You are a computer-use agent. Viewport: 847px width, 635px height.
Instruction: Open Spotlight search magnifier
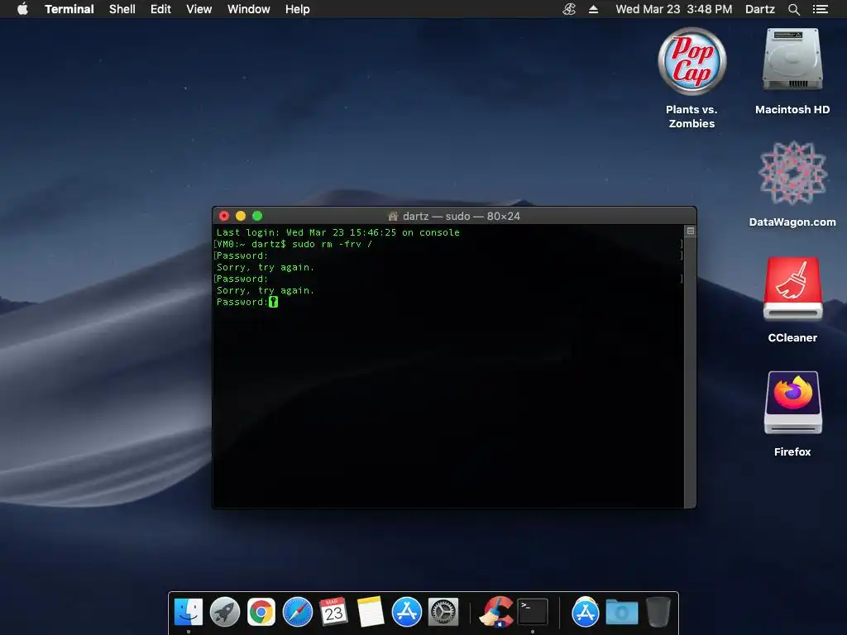tap(793, 9)
